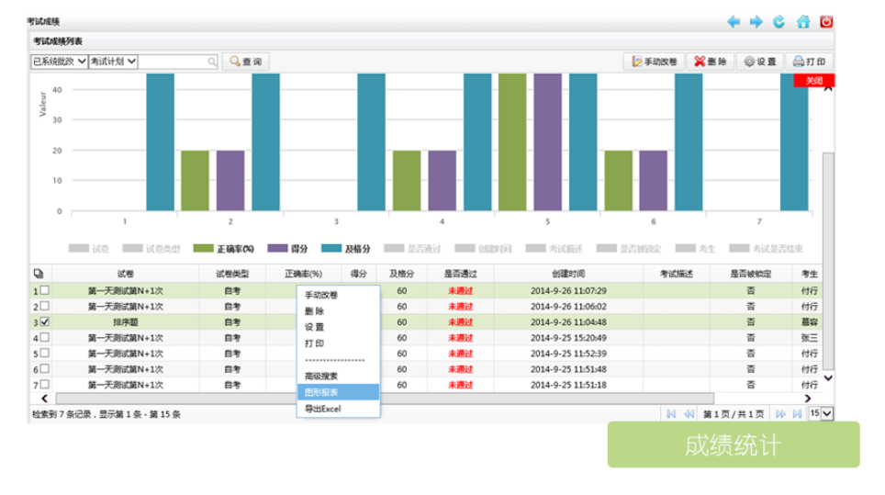Viewport: 885px width, 495px height.
Task: Open the 已系统批改 dropdown
Action: click(x=59, y=62)
